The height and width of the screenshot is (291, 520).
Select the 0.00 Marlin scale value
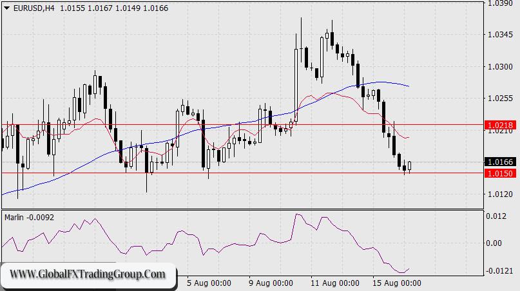[494, 243]
